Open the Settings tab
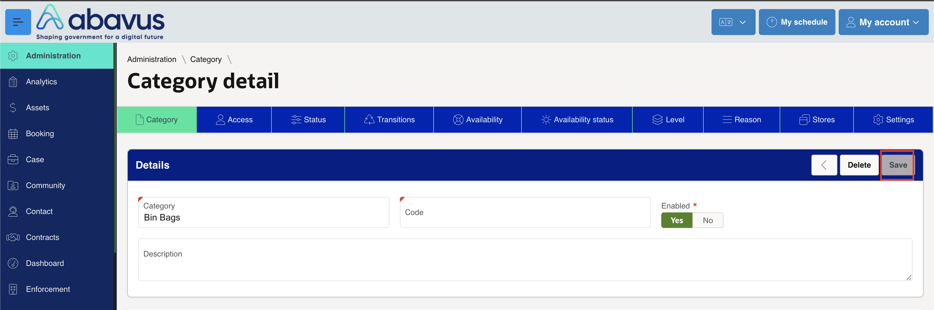 [x=893, y=120]
